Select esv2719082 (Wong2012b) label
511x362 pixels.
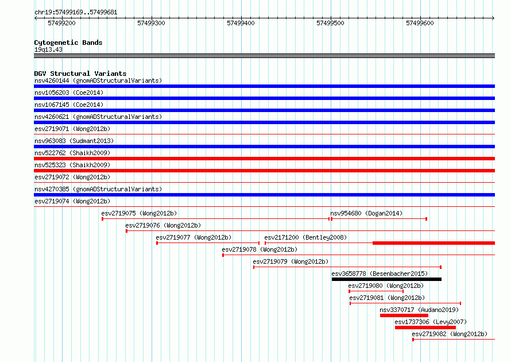pos(450,334)
